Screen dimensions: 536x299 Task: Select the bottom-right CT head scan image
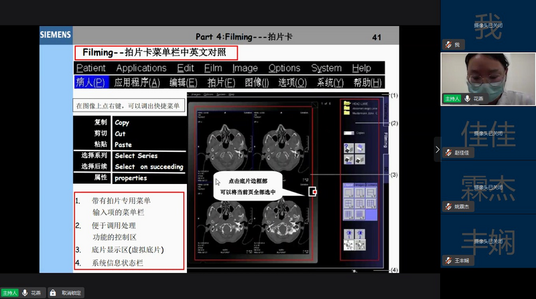(x=281, y=221)
